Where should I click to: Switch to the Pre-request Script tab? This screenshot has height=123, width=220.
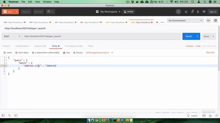click(74, 46)
